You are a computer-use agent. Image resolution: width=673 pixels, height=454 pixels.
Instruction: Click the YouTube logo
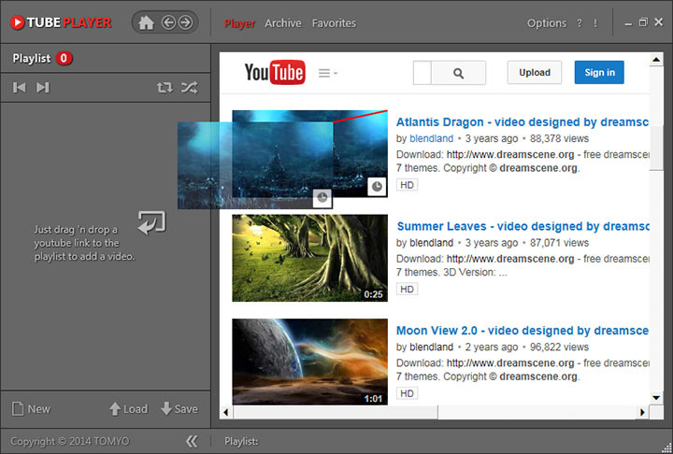pyautogui.click(x=275, y=72)
